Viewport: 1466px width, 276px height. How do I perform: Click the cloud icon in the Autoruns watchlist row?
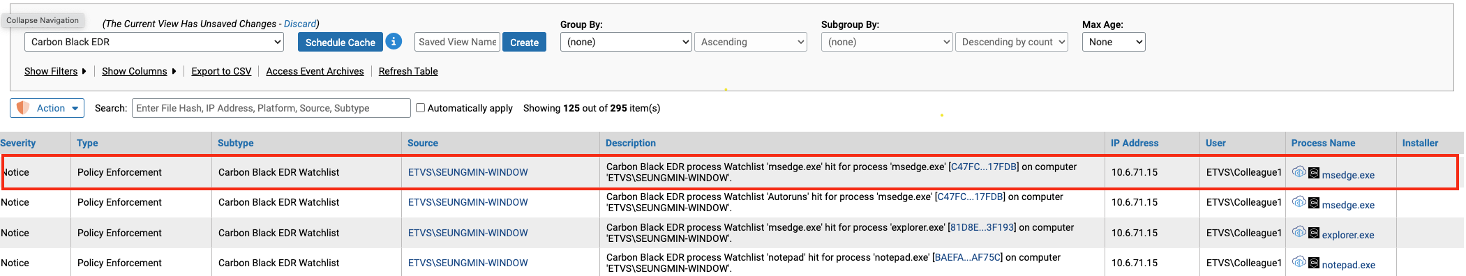(x=1299, y=202)
